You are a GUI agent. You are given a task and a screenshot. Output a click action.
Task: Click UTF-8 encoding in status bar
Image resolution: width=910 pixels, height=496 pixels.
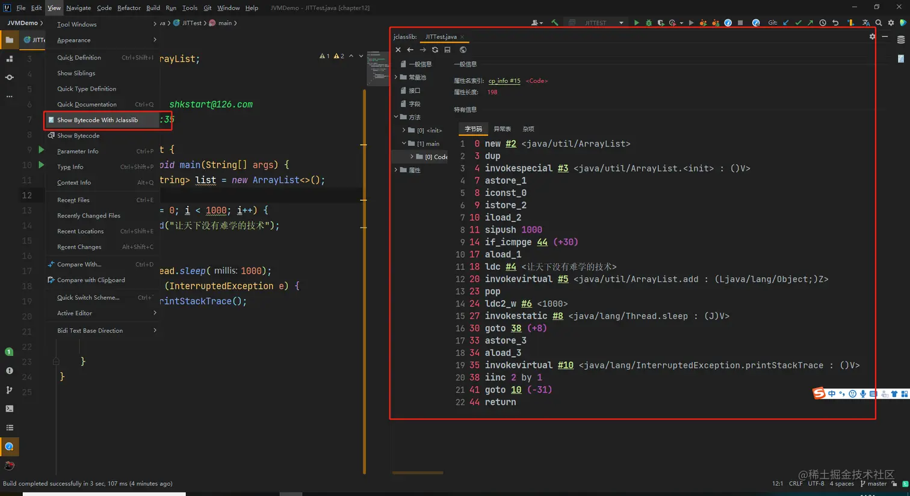click(816, 483)
